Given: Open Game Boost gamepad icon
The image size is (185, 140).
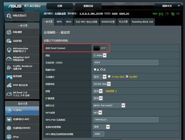Looking at the screenshot, I should (9, 77).
